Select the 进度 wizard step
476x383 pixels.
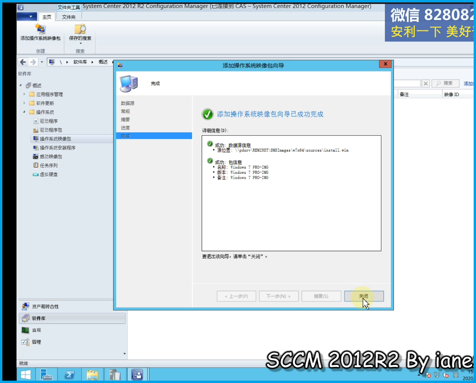point(125,128)
